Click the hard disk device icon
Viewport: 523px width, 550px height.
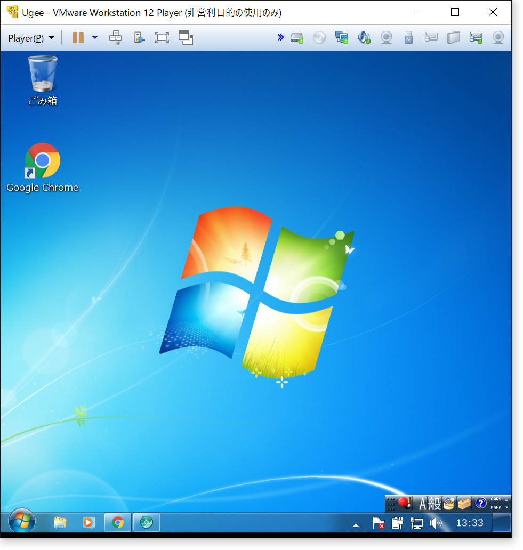click(x=297, y=37)
